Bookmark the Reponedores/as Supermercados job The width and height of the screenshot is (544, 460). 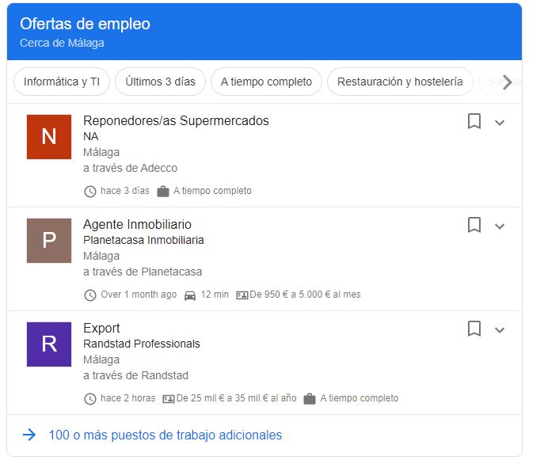(x=474, y=121)
